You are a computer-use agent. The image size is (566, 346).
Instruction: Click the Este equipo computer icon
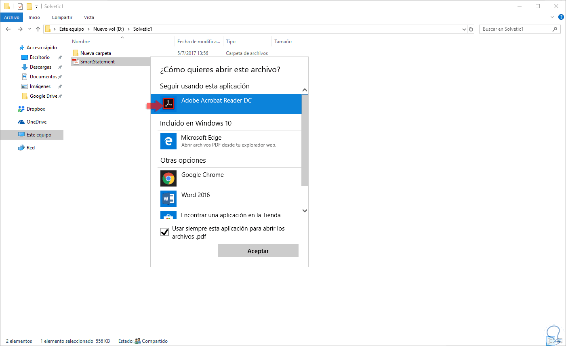(21, 135)
